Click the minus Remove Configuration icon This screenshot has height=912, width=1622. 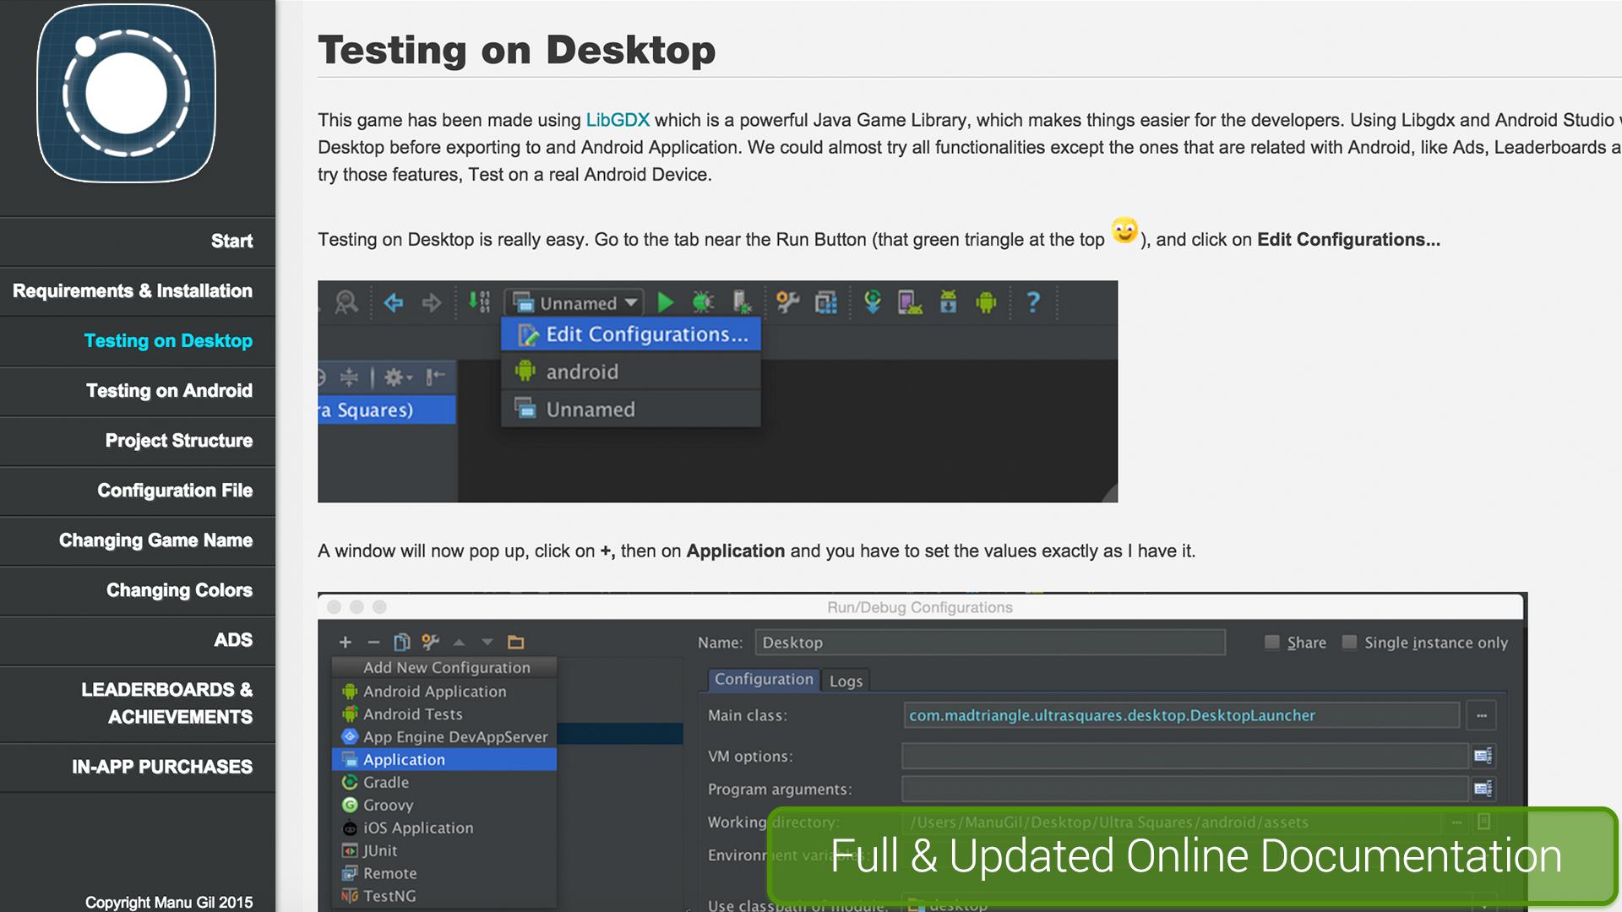tap(373, 643)
